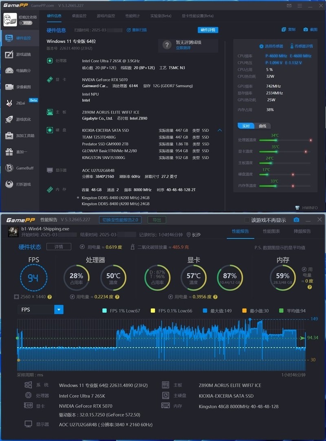Open 选择传感器 sensor settings gear
Viewport: 326px width, 441px height.
tap(270, 46)
